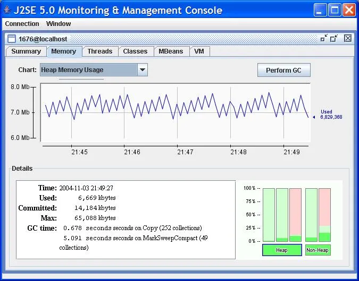Open the Classes tab
The height and width of the screenshot is (281, 359).
[x=135, y=51]
